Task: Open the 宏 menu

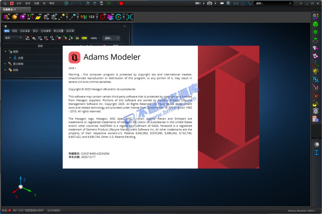Action: coord(44,3)
